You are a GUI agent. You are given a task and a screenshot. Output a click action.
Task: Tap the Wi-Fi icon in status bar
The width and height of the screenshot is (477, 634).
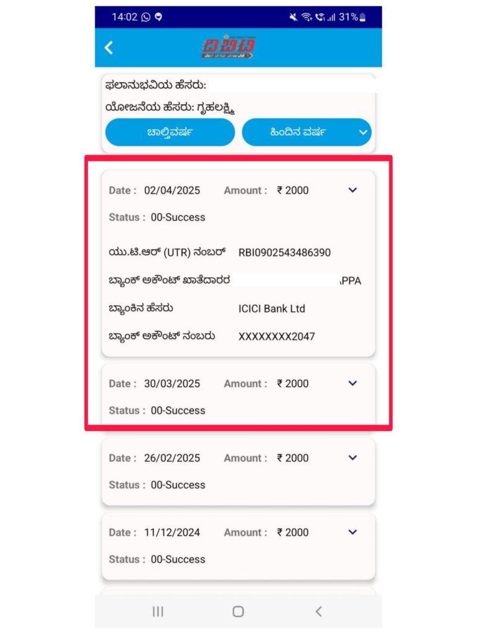coord(307,17)
